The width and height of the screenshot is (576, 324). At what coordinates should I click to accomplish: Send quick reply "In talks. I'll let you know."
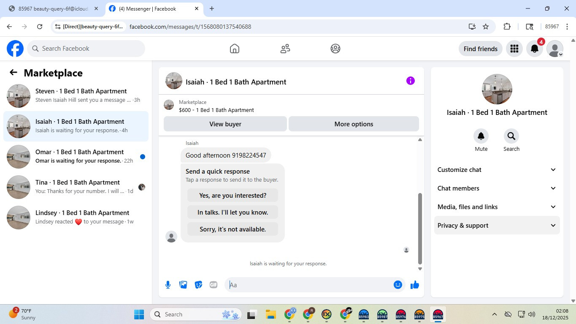tap(233, 212)
